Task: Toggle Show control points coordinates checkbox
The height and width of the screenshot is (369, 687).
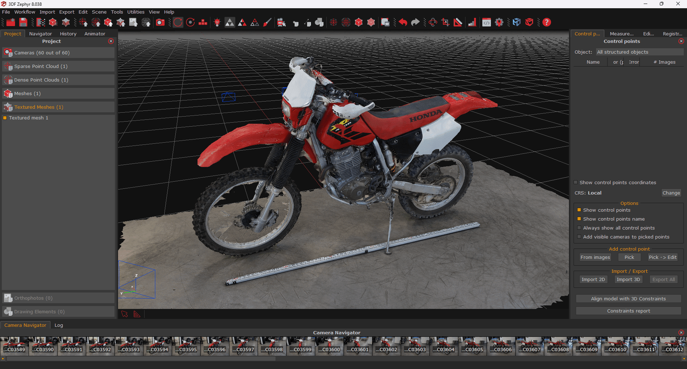Action: pos(576,182)
